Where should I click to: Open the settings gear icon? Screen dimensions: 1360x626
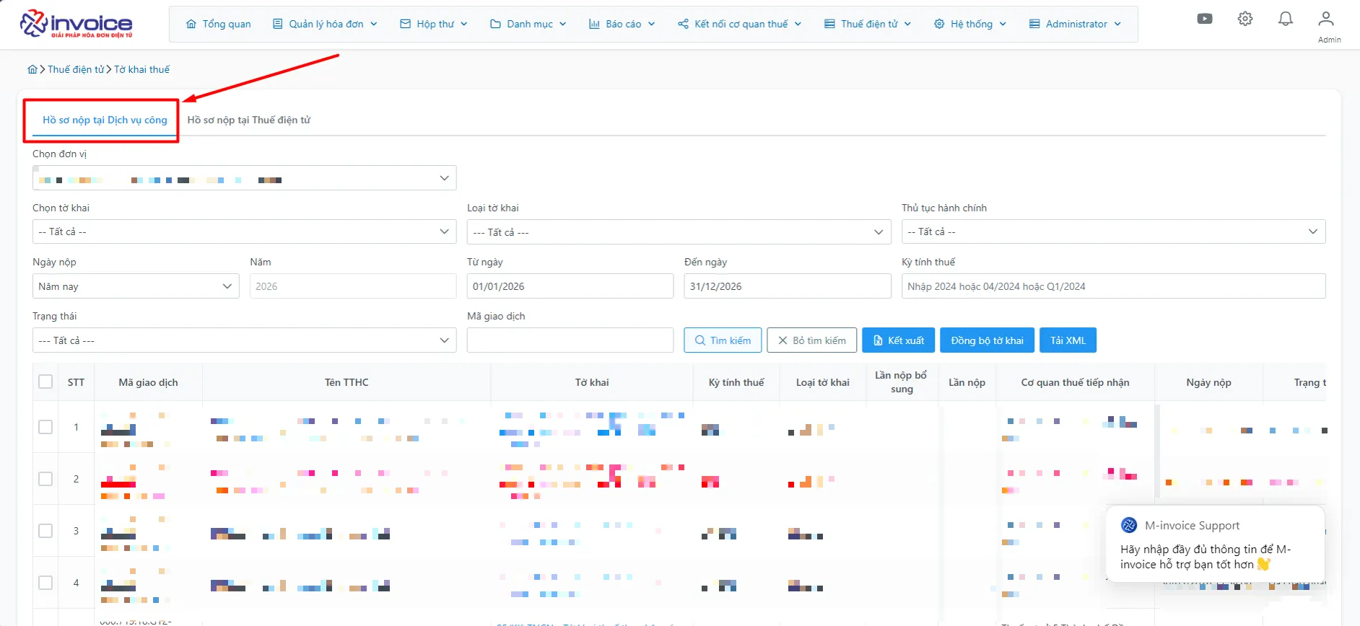point(1245,19)
